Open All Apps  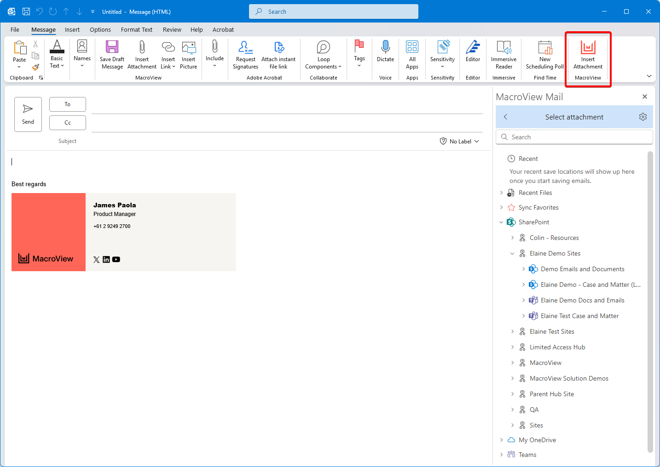tap(412, 54)
